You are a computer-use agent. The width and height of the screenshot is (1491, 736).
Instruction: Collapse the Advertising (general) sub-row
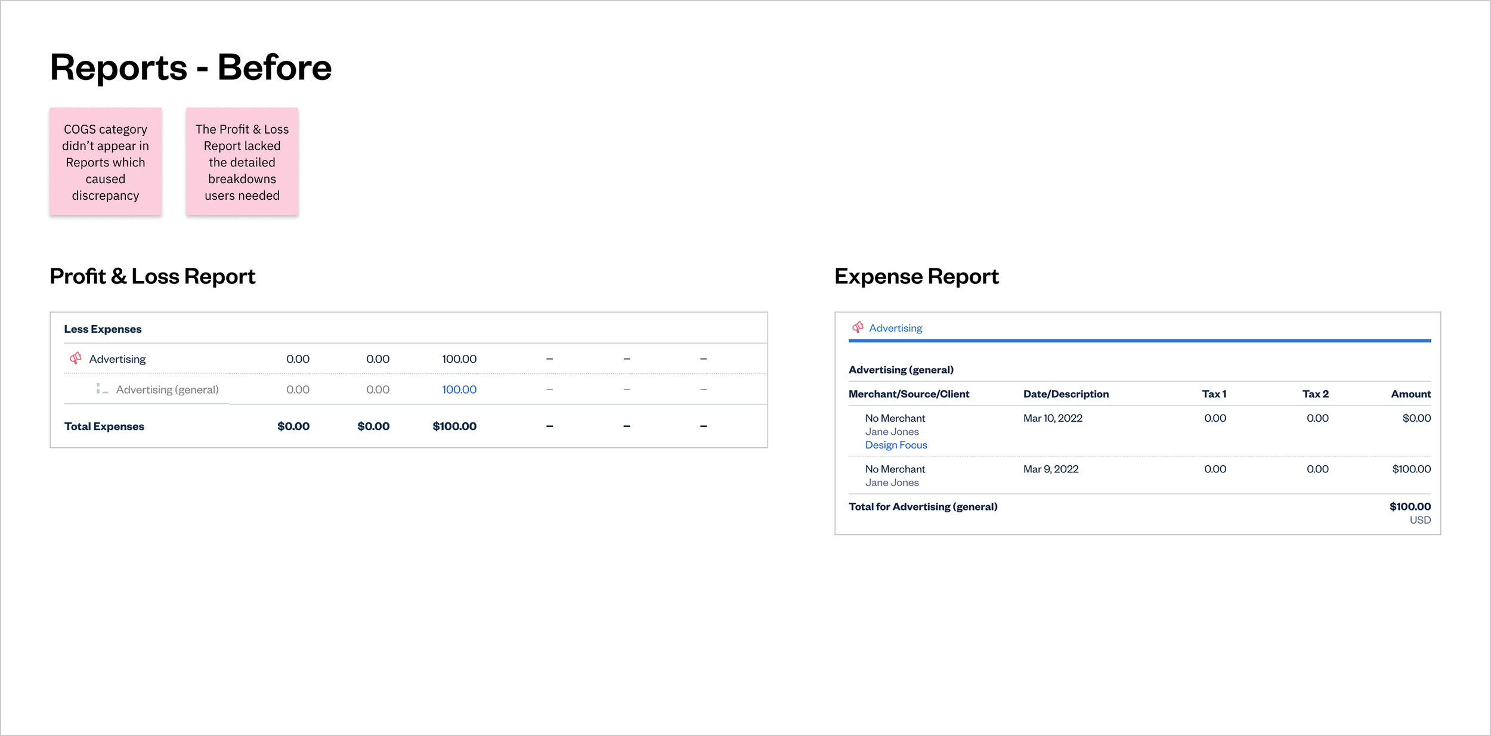point(168,389)
